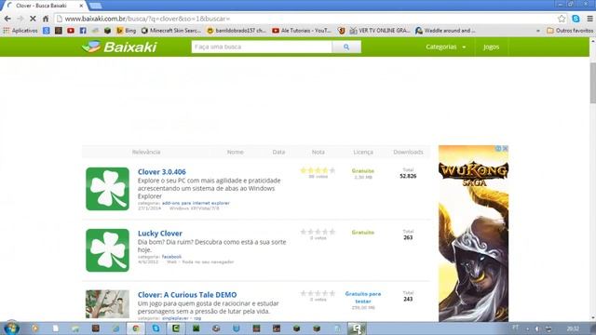Open the volume icon in system tray
This screenshot has height=335, width=596.
(x=537, y=328)
